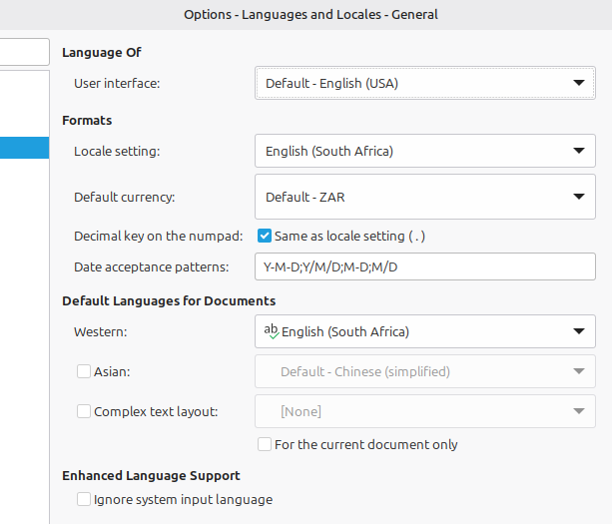Click the 'Western:' label

coord(99,331)
